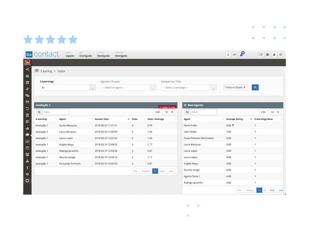This screenshot has width=309, height=229.
Task: Open the 'Todos os Estados' dropdown
Action: [235, 87]
